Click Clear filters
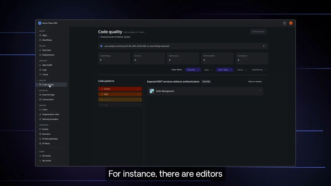 coord(177,70)
